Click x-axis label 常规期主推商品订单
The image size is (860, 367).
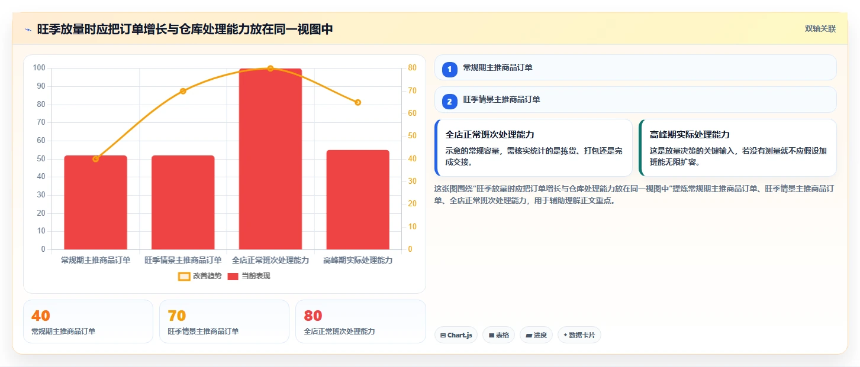click(x=96, y=260)
